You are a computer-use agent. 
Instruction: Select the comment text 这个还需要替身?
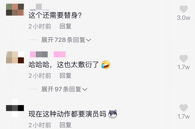click(x=55, y=15)
